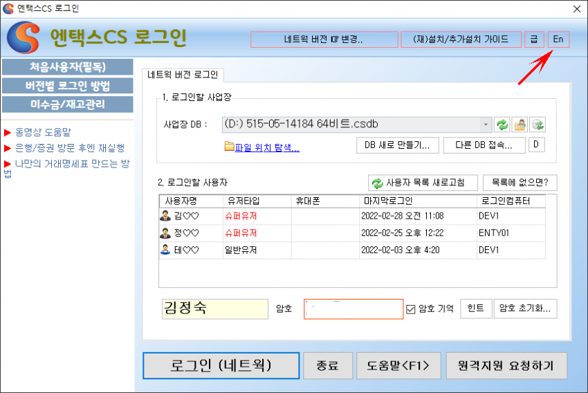The height and width of the screenshot is (393, 588).
Task: Click the database export icon after the user-folder icon
Action: (538, 125)
